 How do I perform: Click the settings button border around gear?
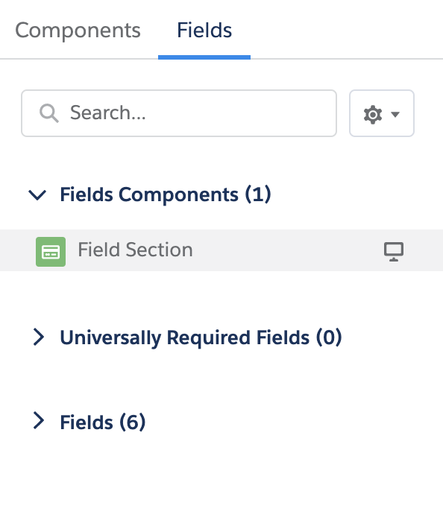382,113
